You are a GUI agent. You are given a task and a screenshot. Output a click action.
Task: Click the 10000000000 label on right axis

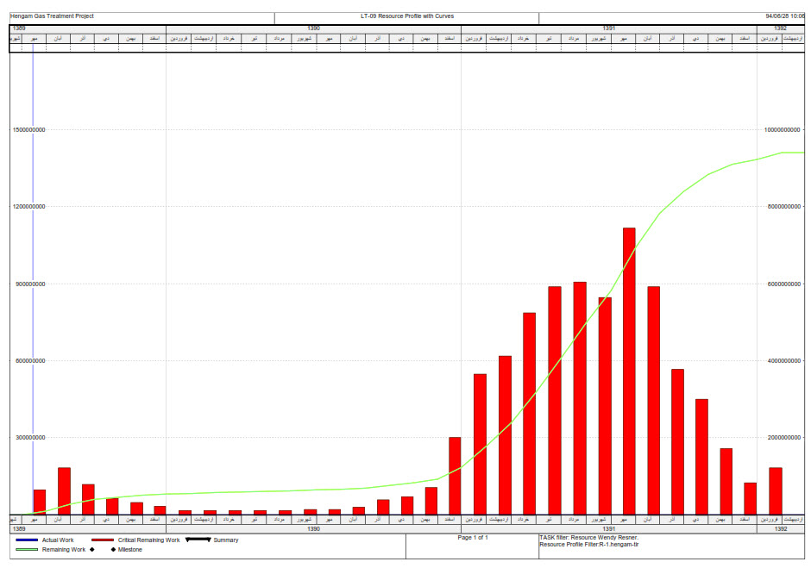tap(783, 130)
